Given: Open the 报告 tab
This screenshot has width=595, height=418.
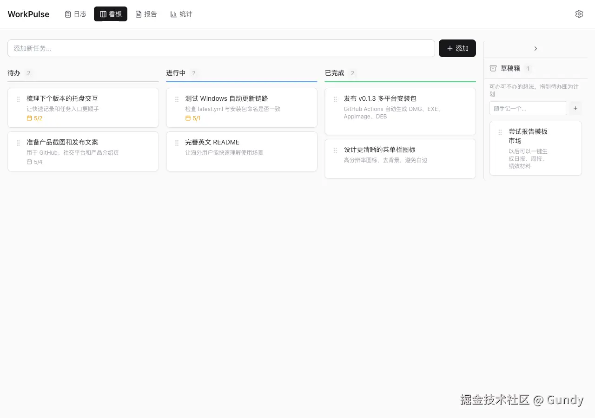Looking at the screenshot, I should pyautogui.click(x=146, y=14).
